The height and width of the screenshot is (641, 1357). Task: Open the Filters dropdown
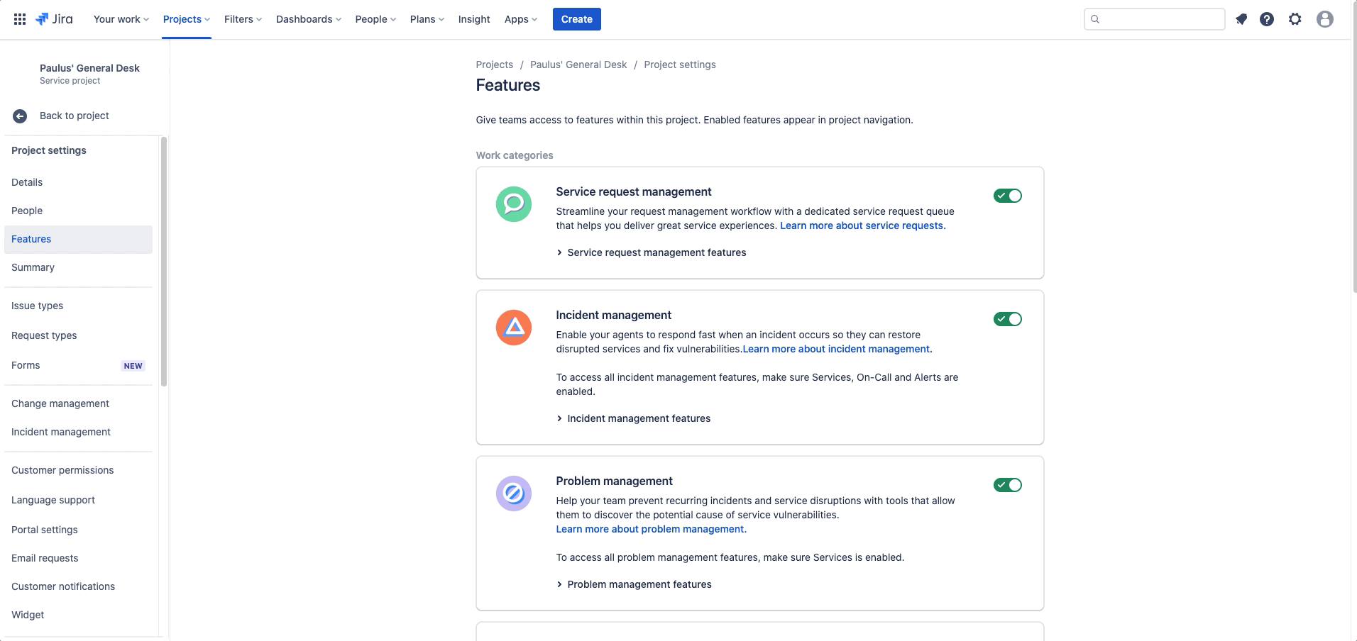tap(243, 19)
